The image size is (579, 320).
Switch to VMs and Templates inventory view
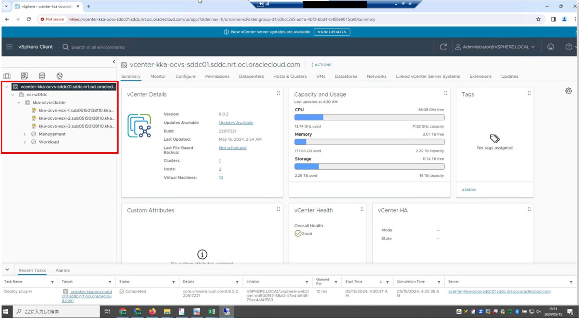point(24,76)
